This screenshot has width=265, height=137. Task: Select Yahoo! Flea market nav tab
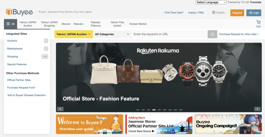coord(117,24)
